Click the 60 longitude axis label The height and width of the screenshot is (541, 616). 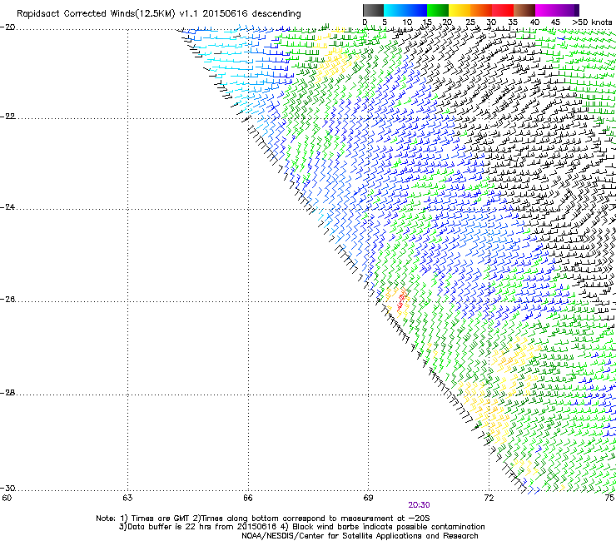pos(7,498)
